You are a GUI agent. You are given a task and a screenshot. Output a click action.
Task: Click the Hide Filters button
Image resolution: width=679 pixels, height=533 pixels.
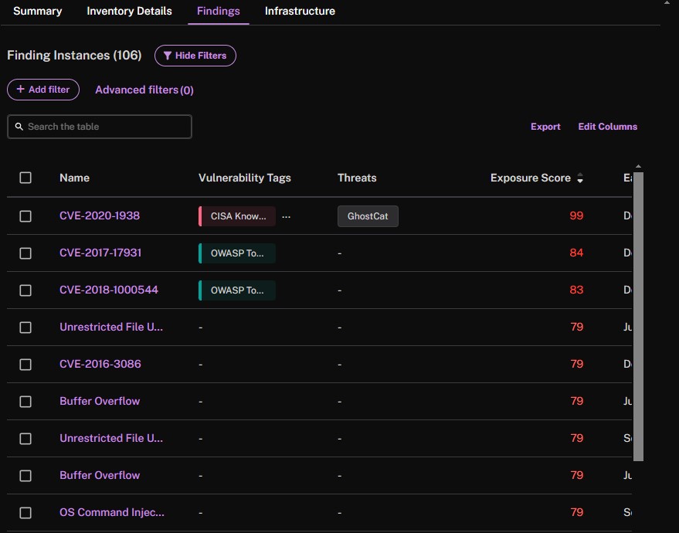point(195,56)
